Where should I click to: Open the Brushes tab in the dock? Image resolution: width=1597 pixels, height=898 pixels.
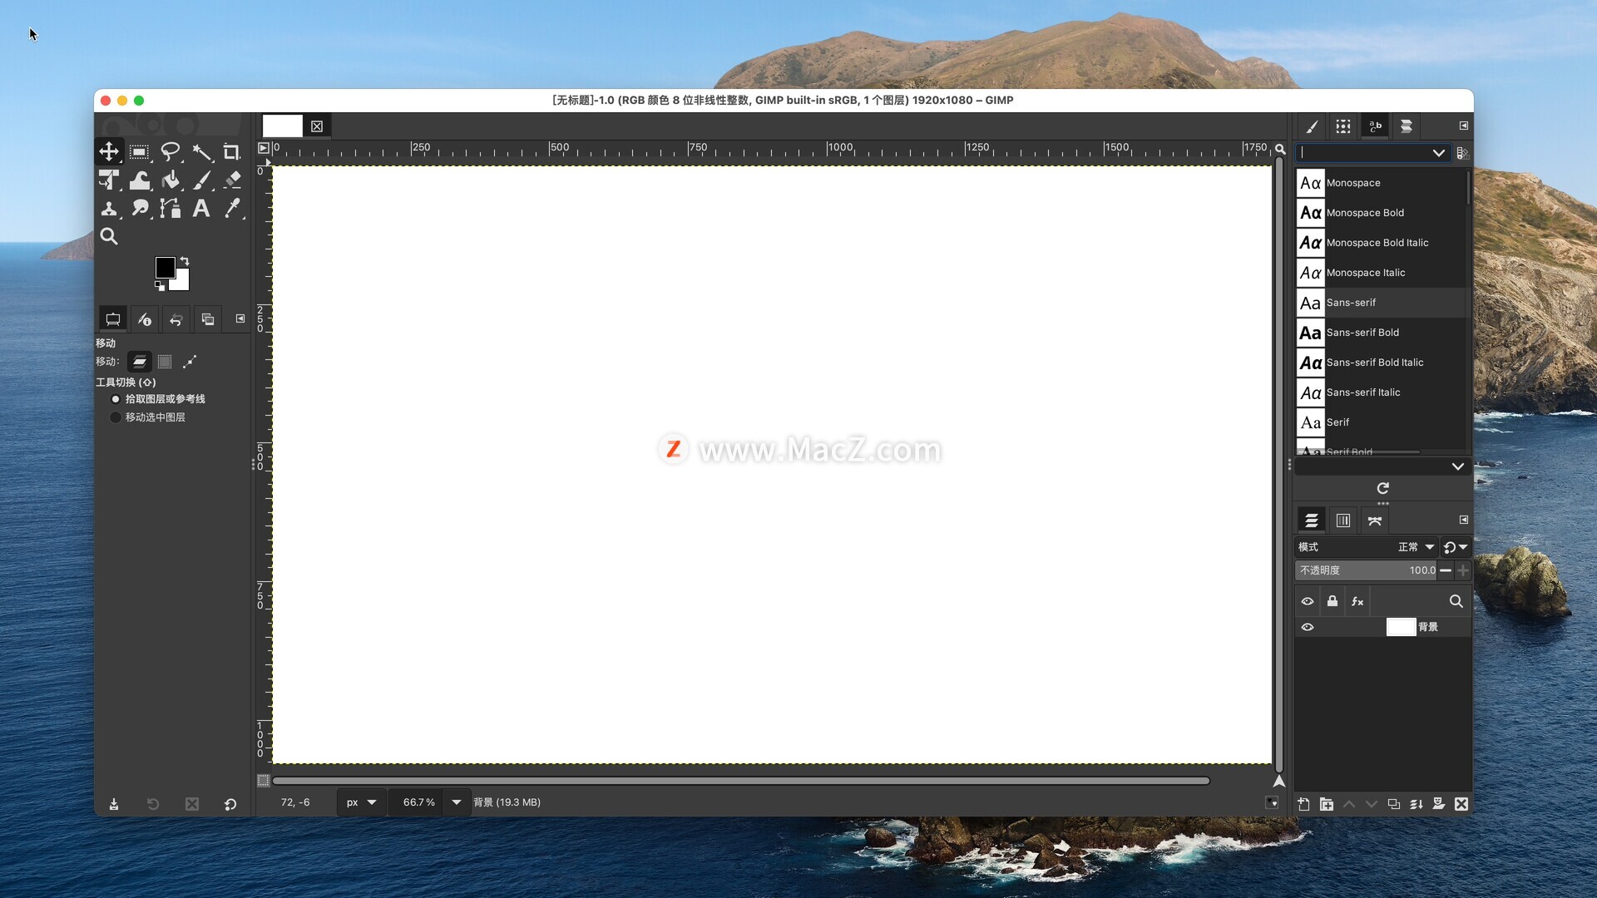pyautogui.click(x=1312, y=126)
